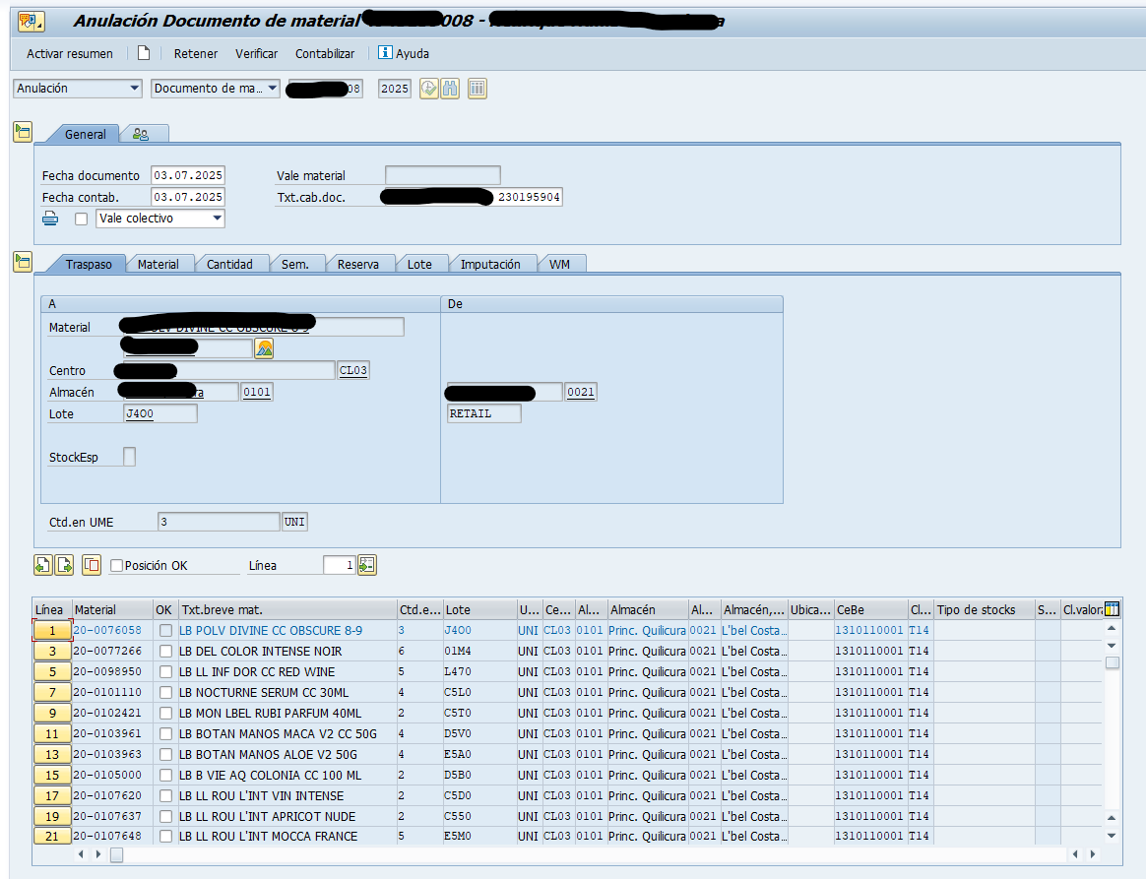Expand the Documento de material reference dropdown
The image size is (1146, 879).
273,89
